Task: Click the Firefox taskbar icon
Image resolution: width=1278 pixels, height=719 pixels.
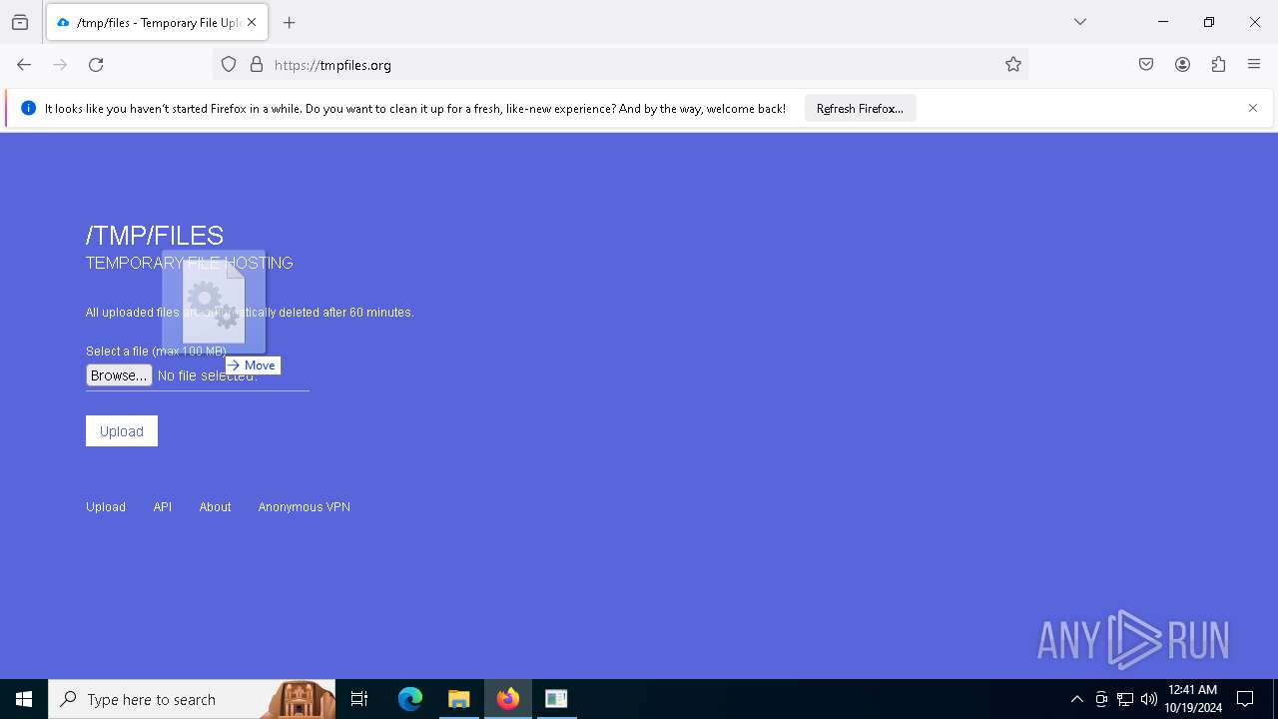Action: 508,699
